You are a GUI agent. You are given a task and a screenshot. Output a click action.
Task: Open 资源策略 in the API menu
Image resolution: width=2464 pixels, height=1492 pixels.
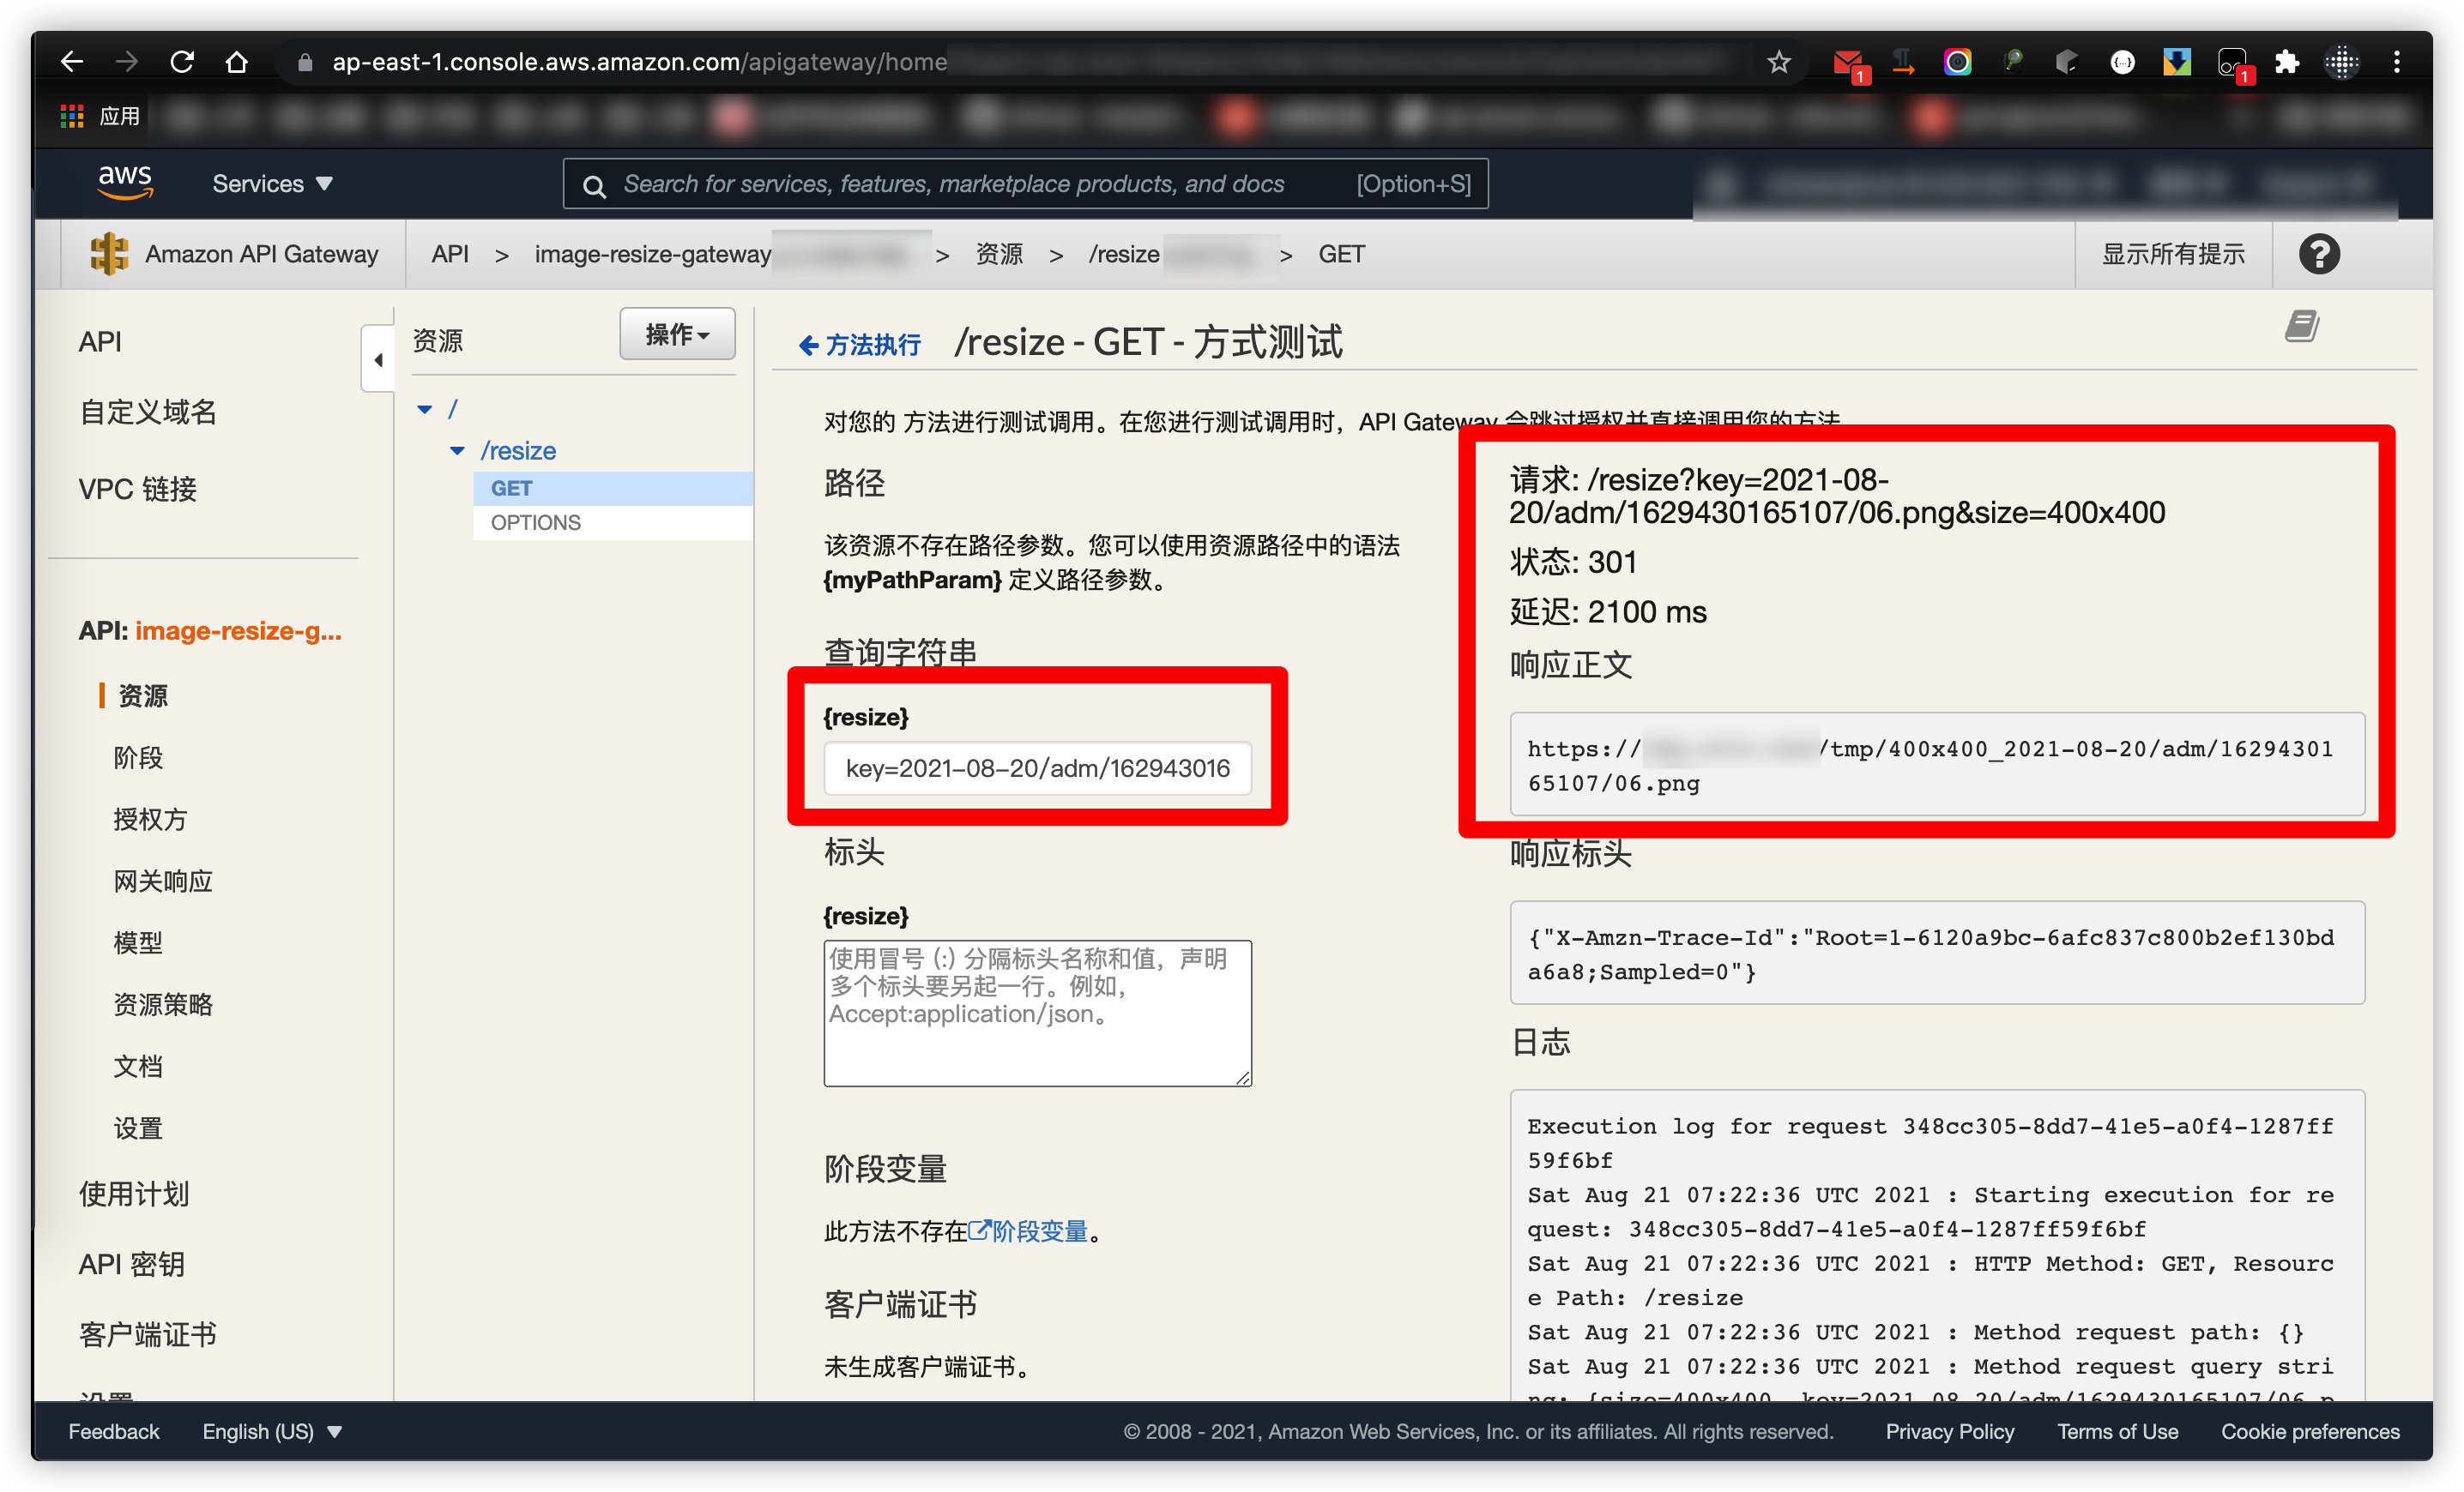(163, 1004)
